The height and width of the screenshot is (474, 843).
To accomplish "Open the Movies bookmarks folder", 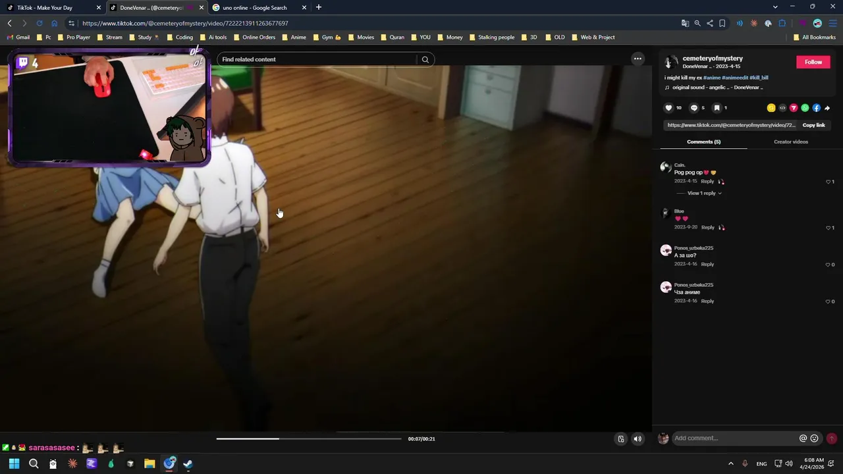I will pos(361,38).
